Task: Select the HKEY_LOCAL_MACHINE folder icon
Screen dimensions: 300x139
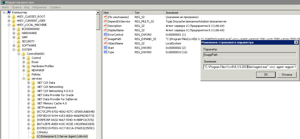Action: (x=13, y=25)
